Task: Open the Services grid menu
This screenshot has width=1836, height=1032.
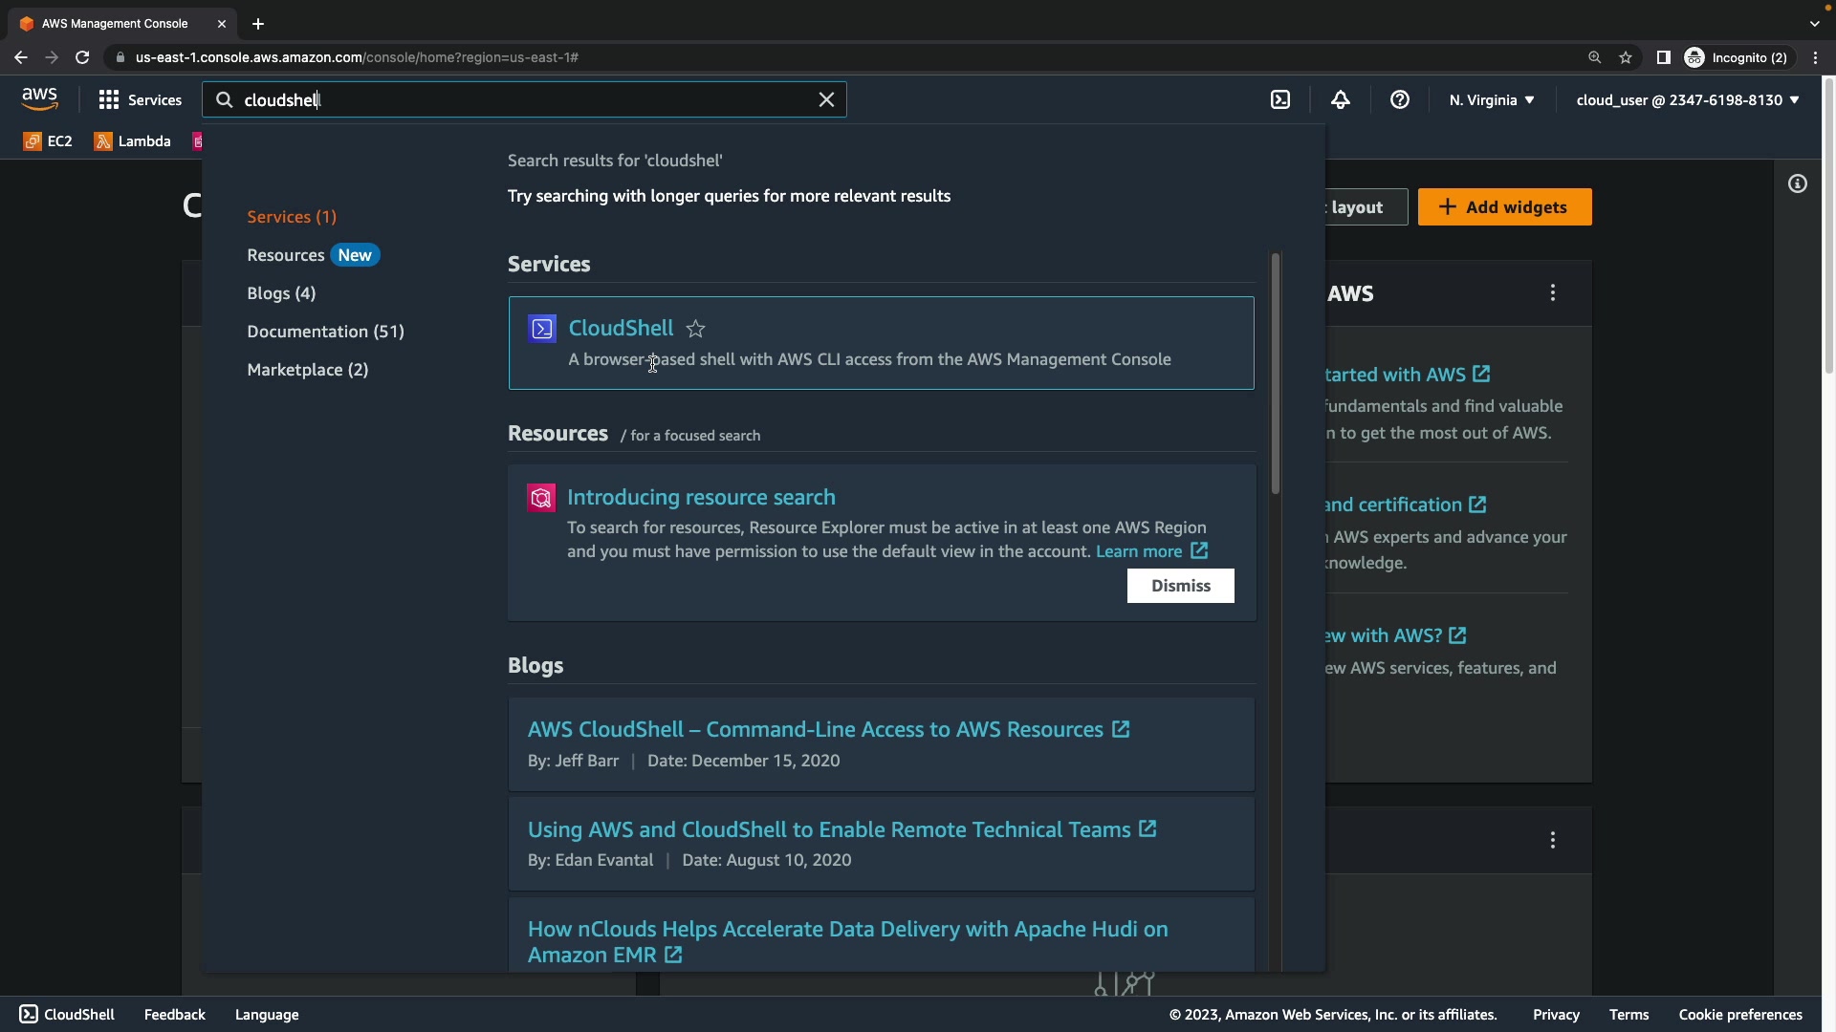Action: 140,99
